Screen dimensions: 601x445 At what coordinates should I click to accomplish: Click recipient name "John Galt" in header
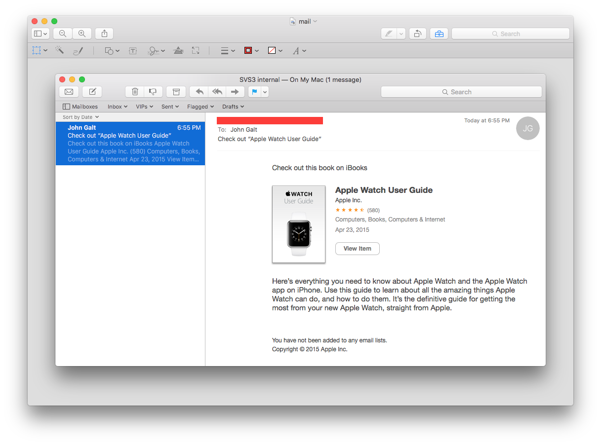(244, 130)
